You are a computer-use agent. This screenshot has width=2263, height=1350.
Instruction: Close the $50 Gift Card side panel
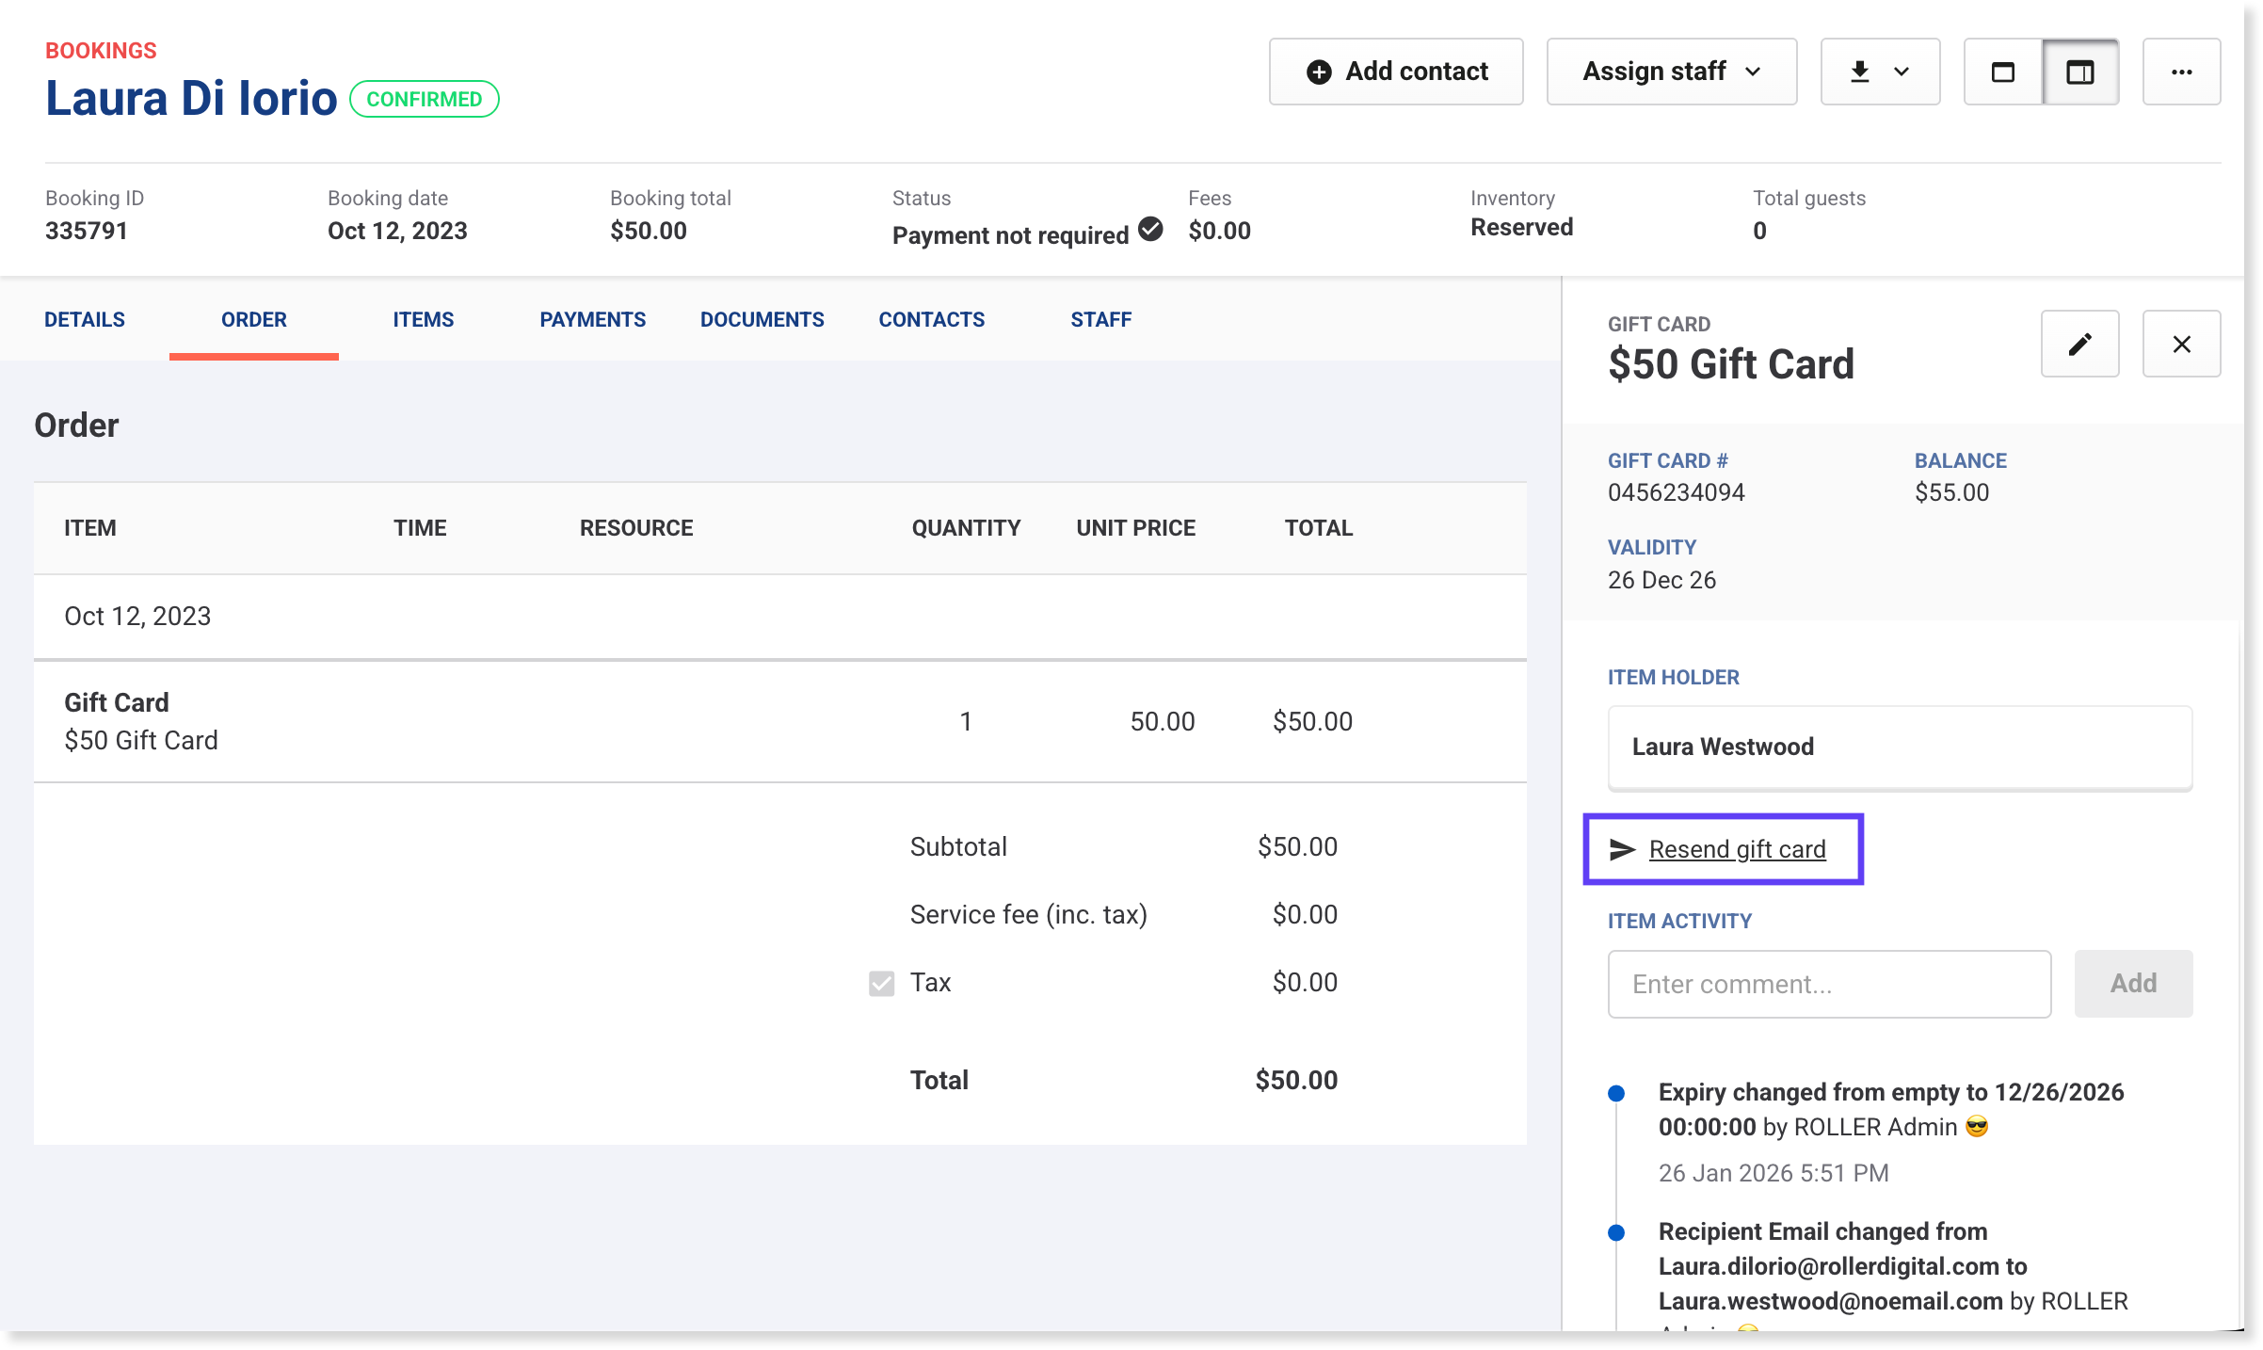point(2181,344)
